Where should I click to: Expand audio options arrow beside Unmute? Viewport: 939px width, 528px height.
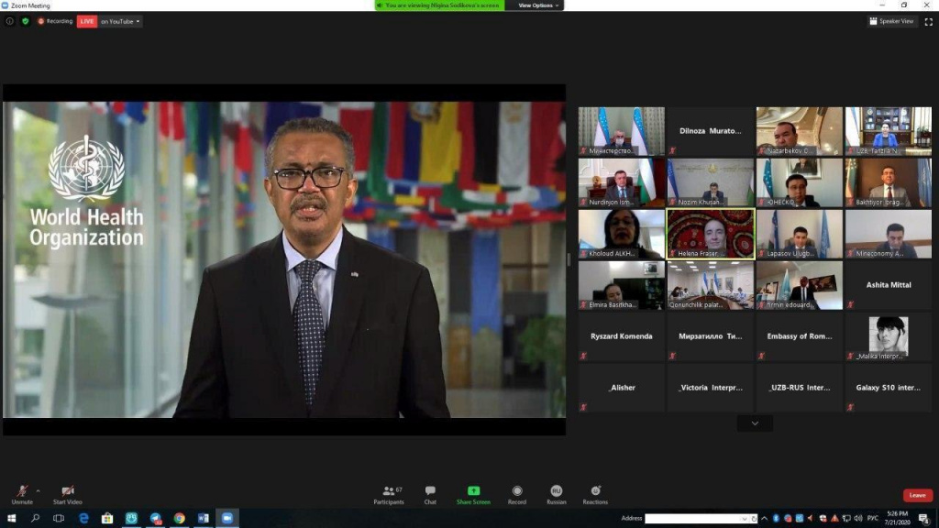pyautogui.click(x=38, y=489)
